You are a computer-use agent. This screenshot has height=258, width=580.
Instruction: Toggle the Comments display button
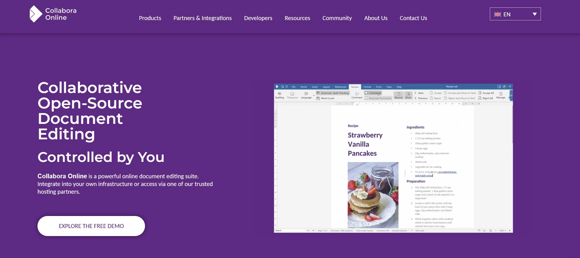(373, 93)
